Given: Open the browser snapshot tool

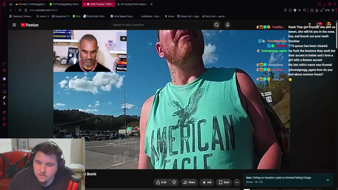Looking at the screenshot, I should pyautogui.click(x=290, y=10).
